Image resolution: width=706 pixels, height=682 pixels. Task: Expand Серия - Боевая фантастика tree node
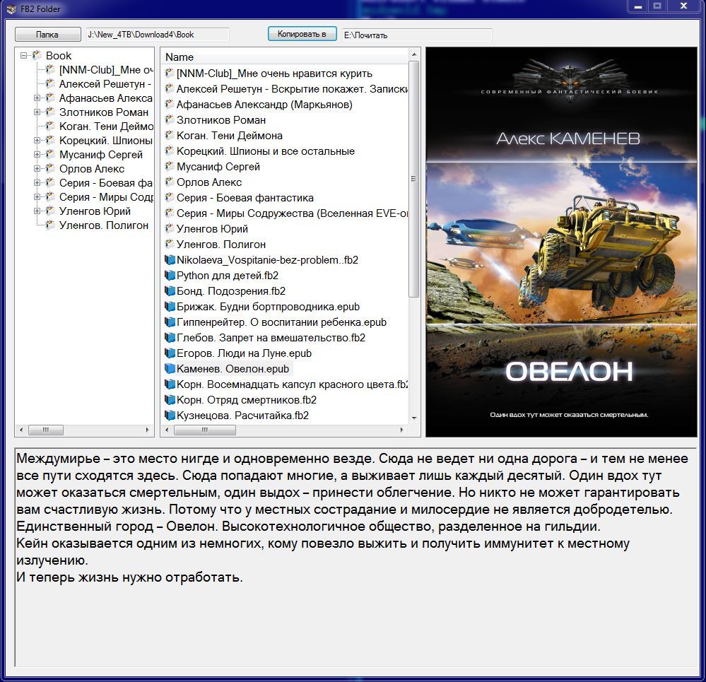(37, 183)
